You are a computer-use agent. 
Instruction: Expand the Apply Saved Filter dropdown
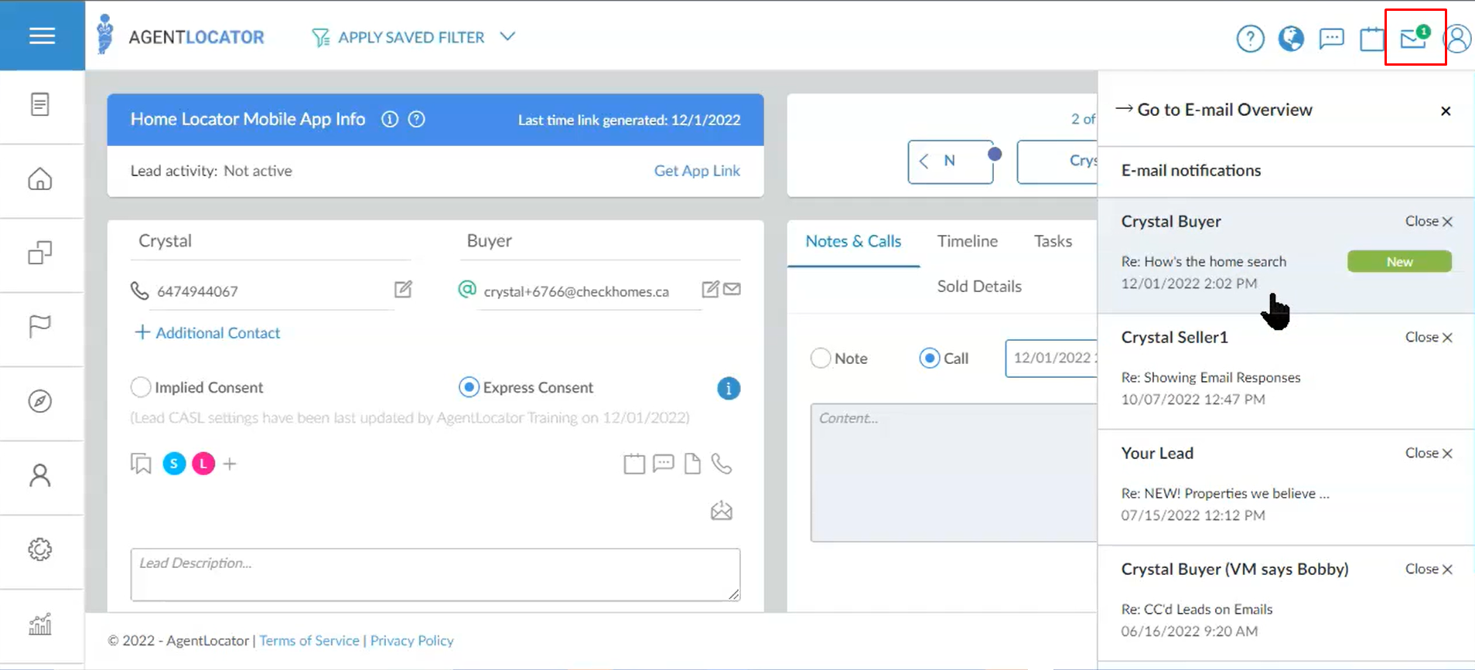pyautogui.click(x=413, y=37)
